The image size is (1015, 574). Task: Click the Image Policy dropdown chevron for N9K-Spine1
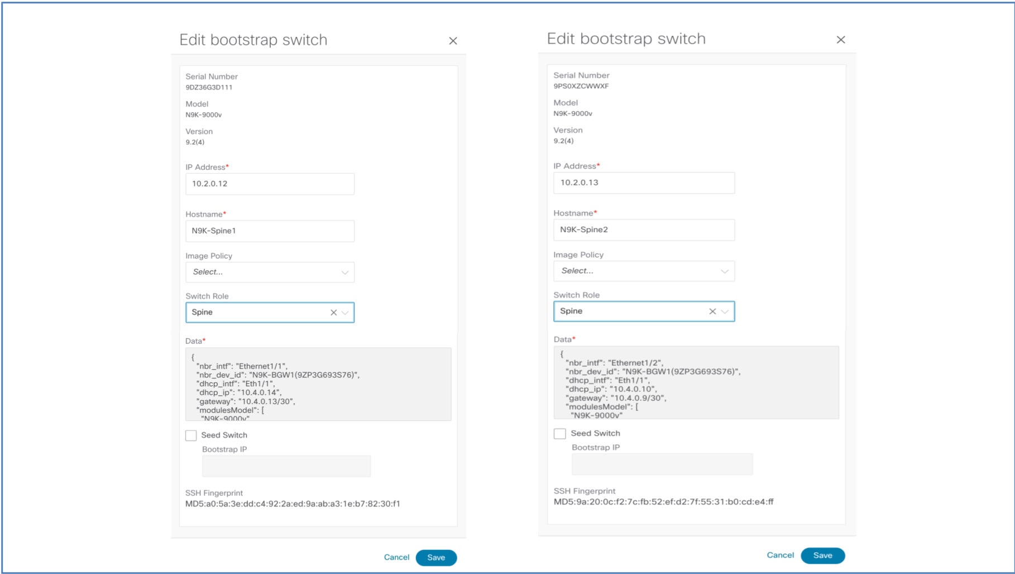[x=344, y=272]
